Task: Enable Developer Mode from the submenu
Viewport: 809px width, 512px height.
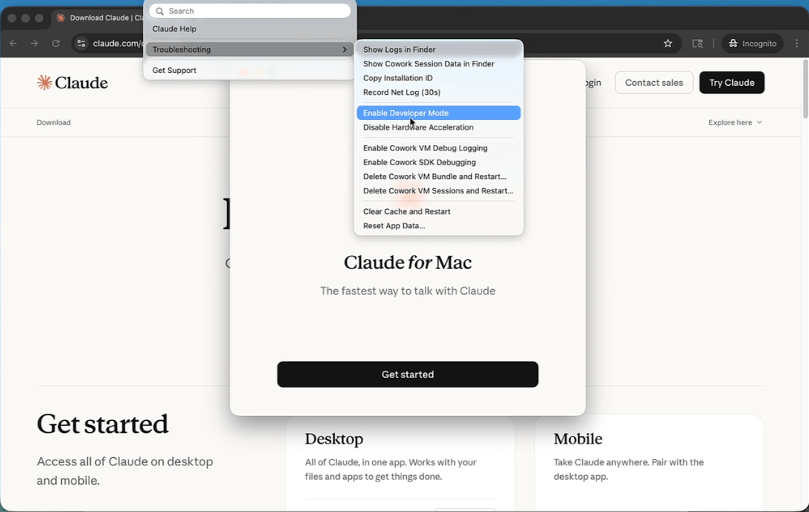Action: tap(438, 113)
